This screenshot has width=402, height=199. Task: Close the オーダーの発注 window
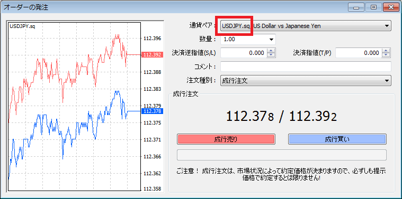click(x=390, y=7)
